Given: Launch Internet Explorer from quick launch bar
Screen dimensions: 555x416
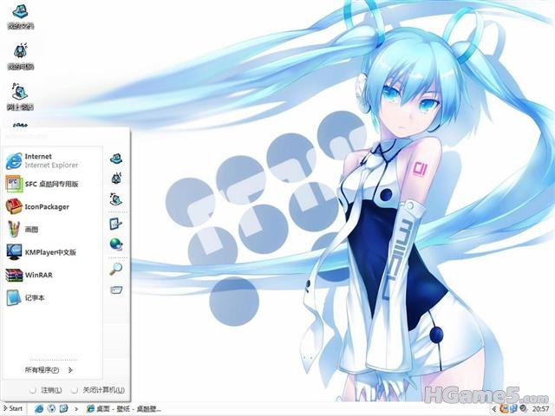Looking at the screenshot, I should [x=39, y=408].
